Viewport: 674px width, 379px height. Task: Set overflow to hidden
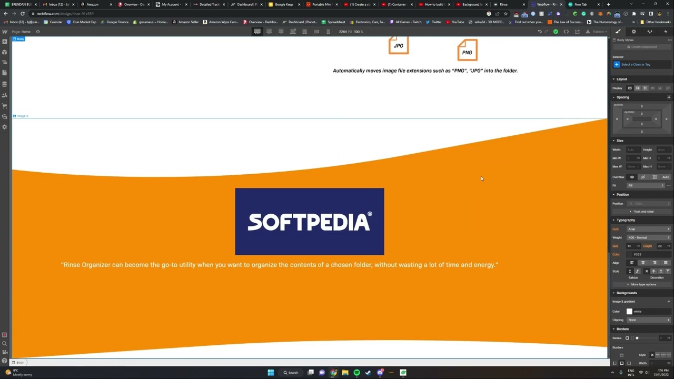pos(643,177)
